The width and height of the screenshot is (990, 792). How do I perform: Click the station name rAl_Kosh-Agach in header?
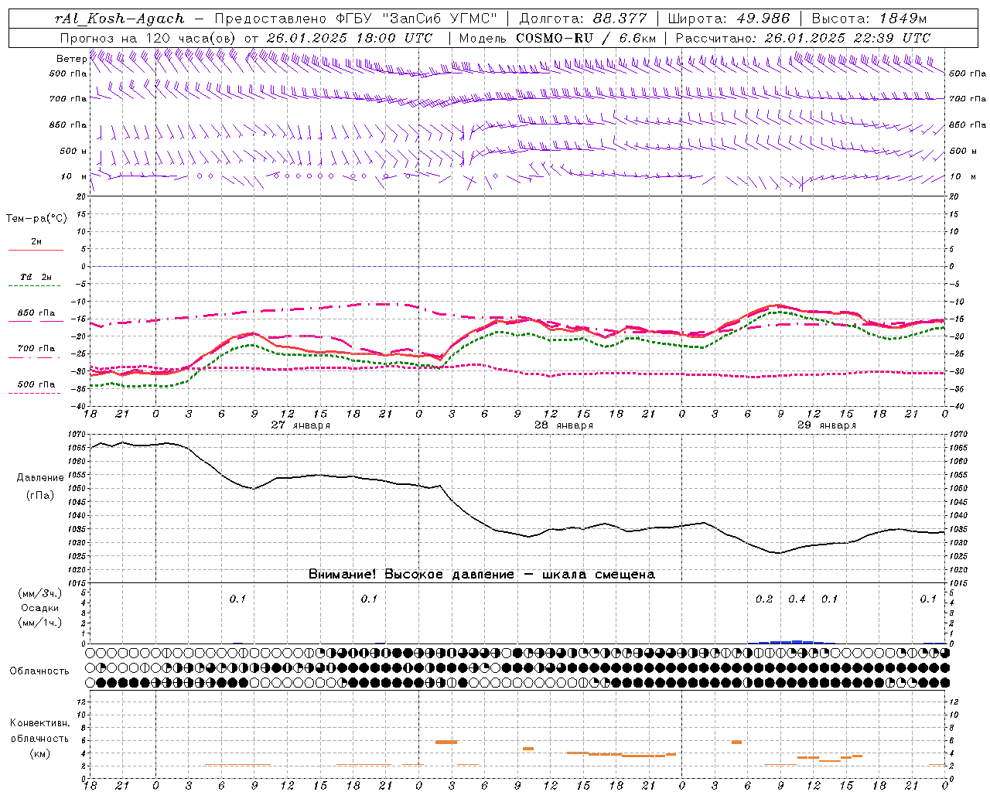click(x=120, y=19)
